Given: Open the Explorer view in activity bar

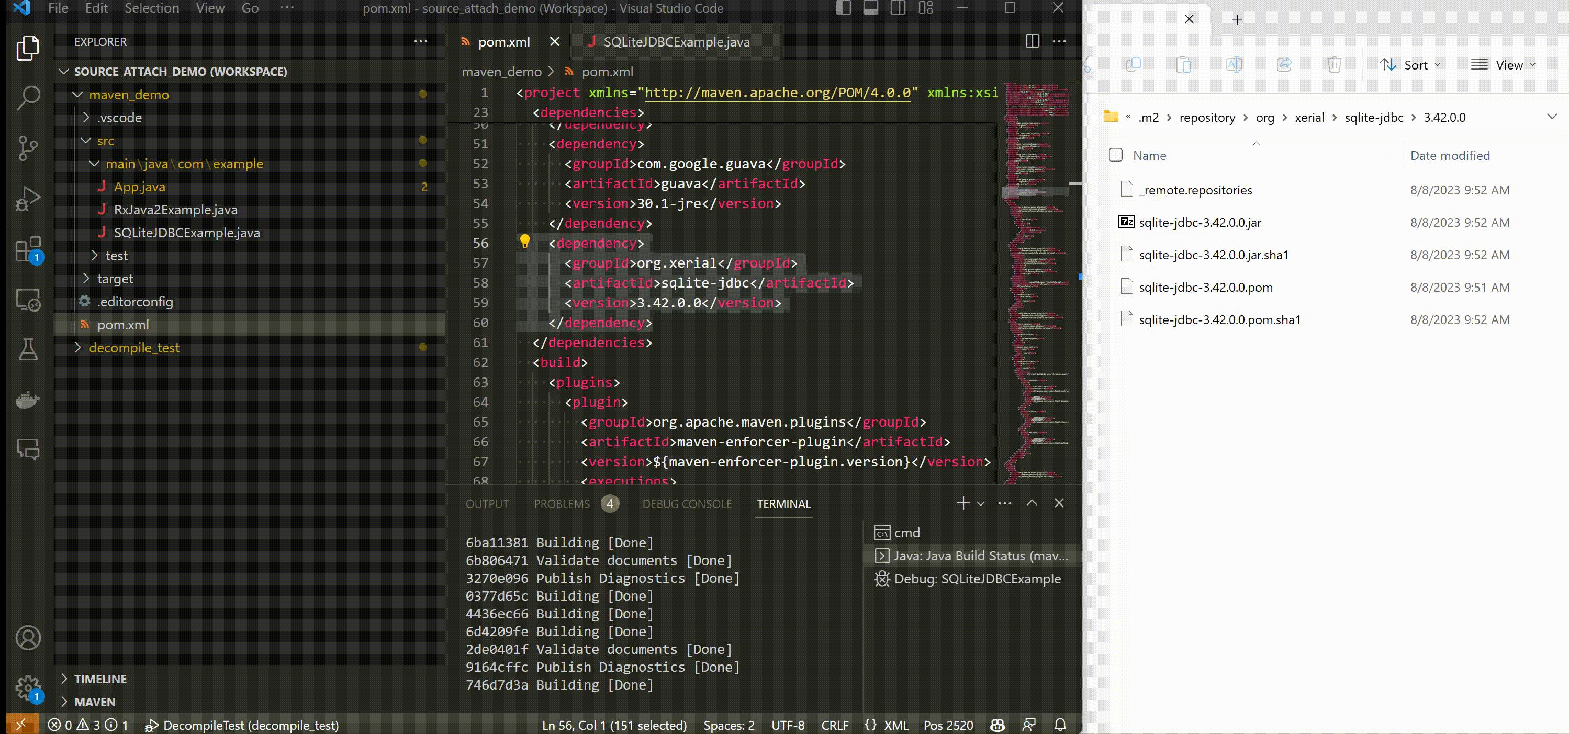Looking at the screenshot, I should tap(27, 48).
